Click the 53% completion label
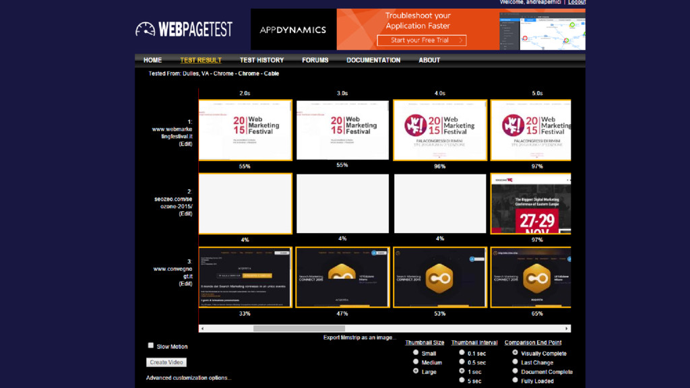The width and height of the screenshot is (690, 388). pos(439,314)
